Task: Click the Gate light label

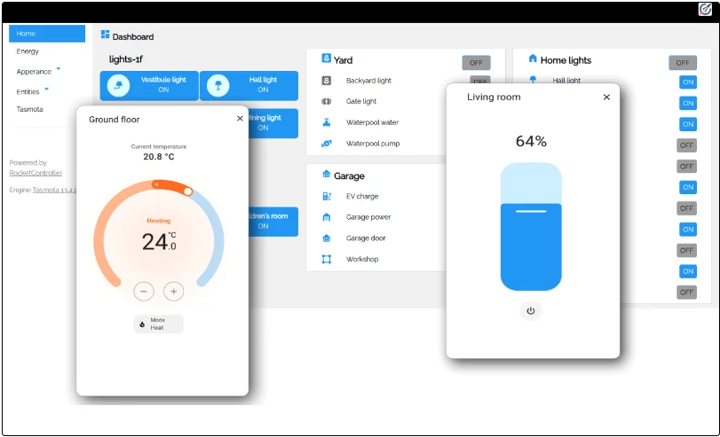Action: (361, 101)
